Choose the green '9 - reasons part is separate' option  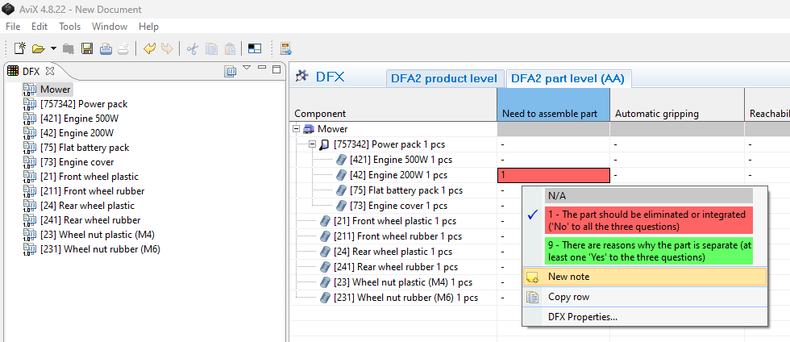click(637, 250)
